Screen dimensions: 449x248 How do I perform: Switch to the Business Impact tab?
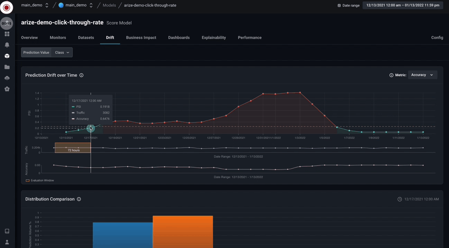[141, 38]
